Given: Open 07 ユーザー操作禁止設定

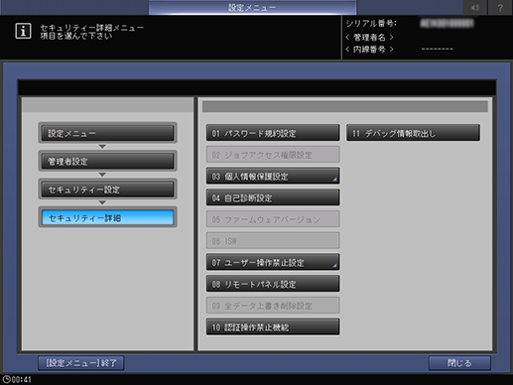Looking at the screenshot, I should tap(273, 262).
